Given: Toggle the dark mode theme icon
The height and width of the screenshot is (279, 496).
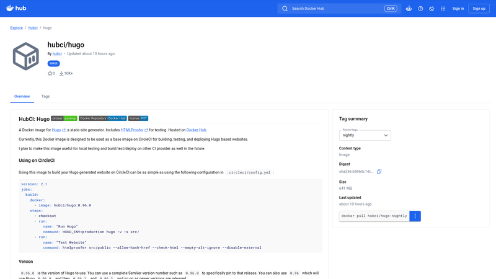Looking at the screenshot, I should pyautogui.click(x=432, y=9).
